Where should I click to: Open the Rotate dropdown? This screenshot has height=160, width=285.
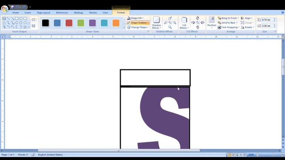[x=248, y=27]
